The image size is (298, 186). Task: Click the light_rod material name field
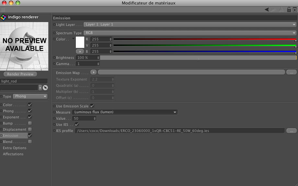tap(24, 81)
